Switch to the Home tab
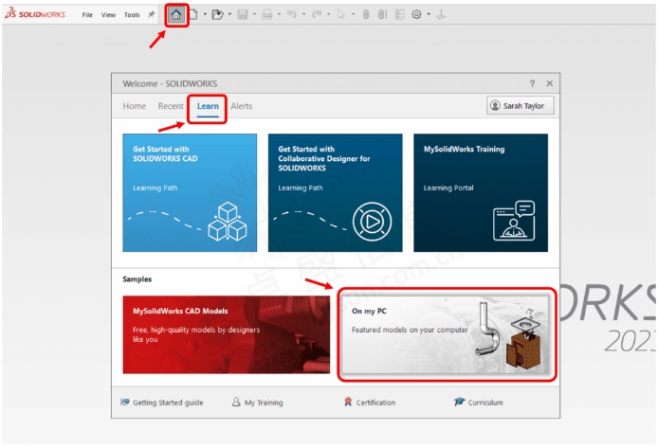 tap(135, 106)
